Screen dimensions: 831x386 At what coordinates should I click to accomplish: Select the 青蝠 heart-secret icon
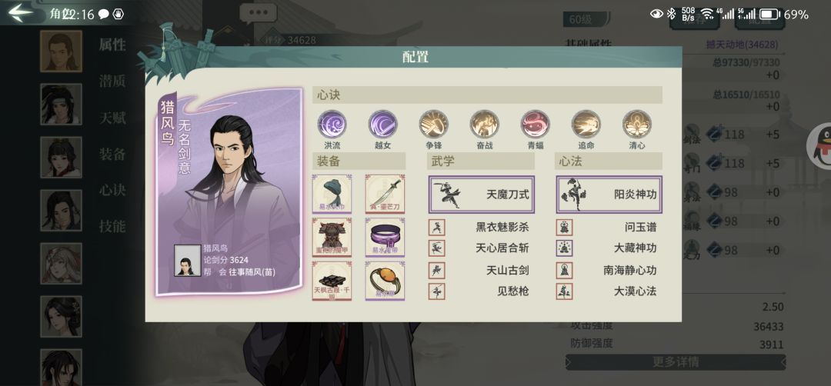tap(535, 125)
